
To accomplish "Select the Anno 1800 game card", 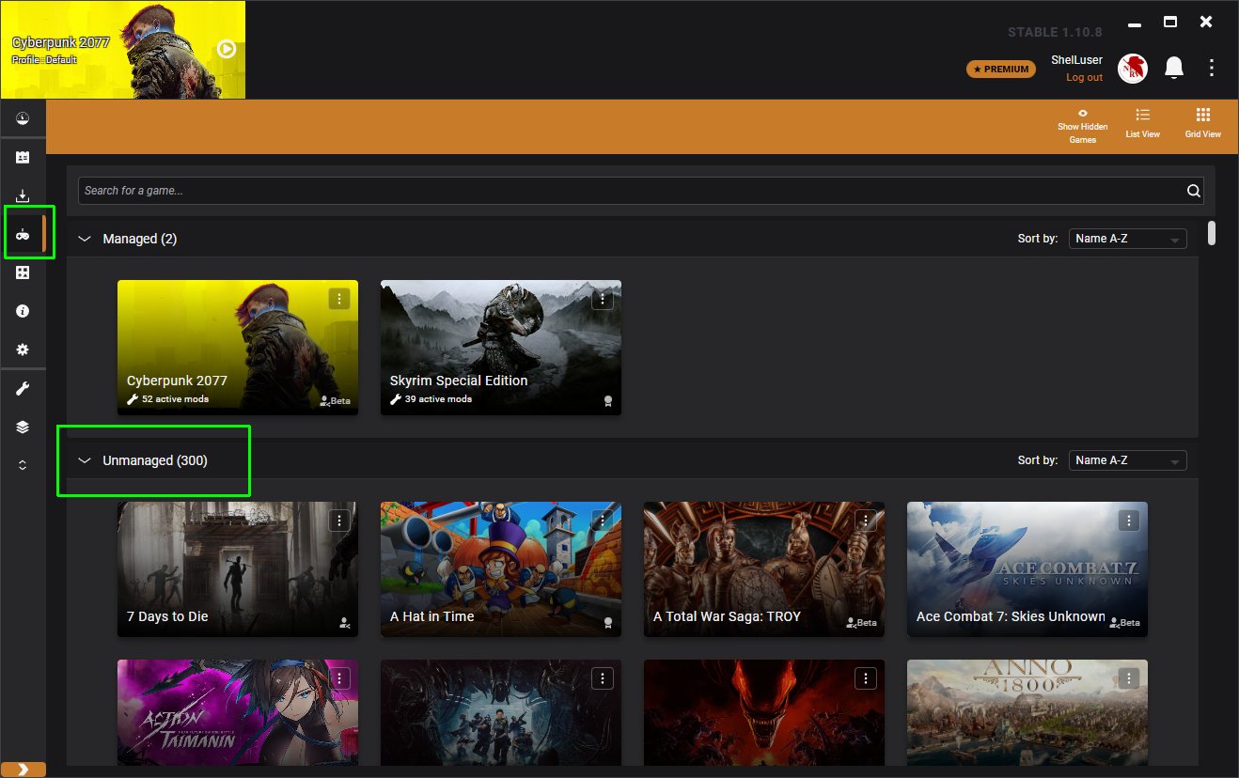I will pos(1027,712).
